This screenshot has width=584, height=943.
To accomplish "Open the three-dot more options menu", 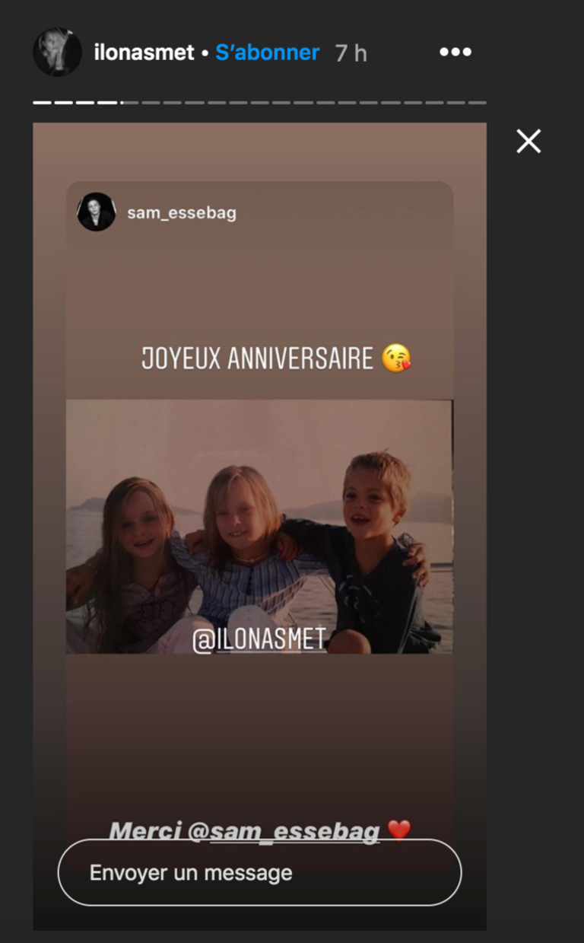I will pyautogui.click(x=455, y=52).
